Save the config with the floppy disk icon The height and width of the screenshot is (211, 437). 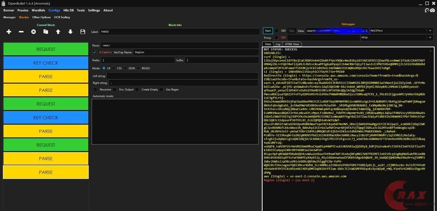(83, 32)
